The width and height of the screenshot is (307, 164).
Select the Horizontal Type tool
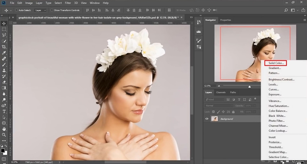pyautogui.click(x=4, y=112)
